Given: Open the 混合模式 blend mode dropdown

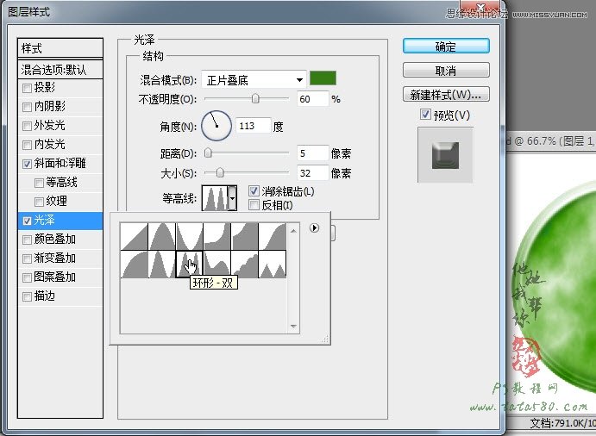Looking at the screenshot, I should (254, 80).
